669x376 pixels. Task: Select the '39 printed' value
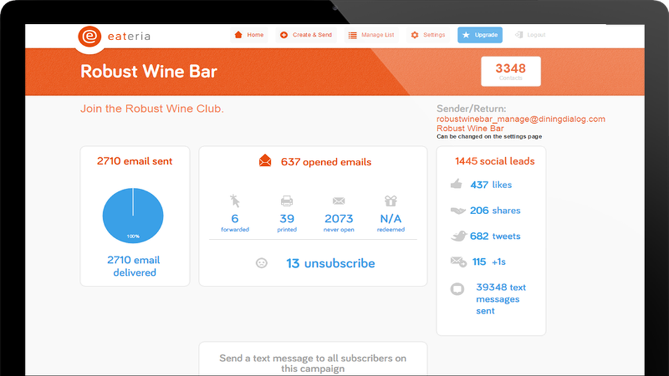287,222
